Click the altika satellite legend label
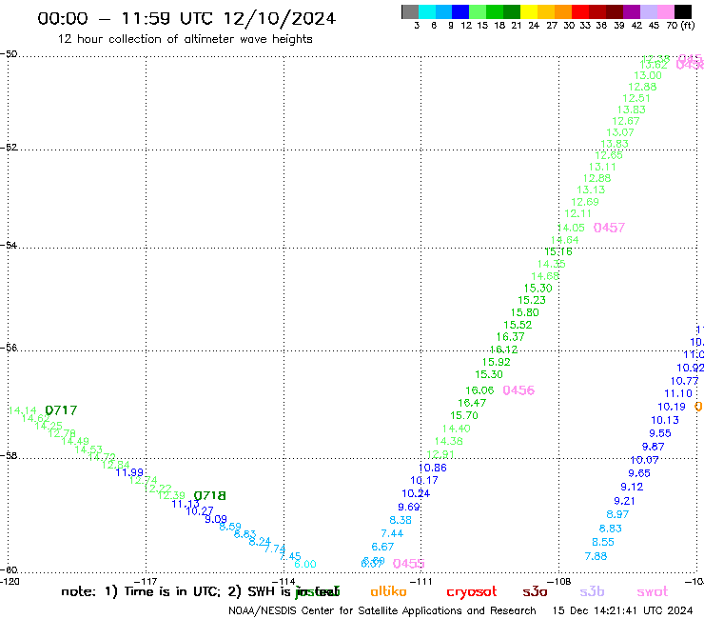 pos(388,591)
